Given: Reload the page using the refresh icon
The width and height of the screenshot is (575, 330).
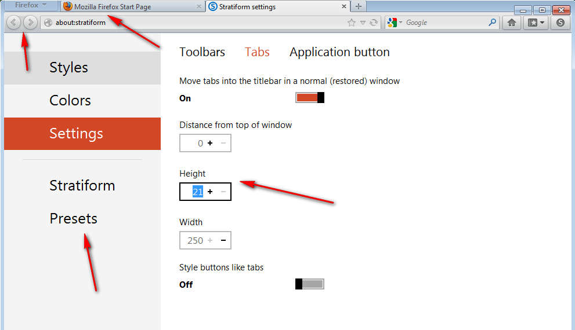Looking at the screenshot, I should pos(374,23).
